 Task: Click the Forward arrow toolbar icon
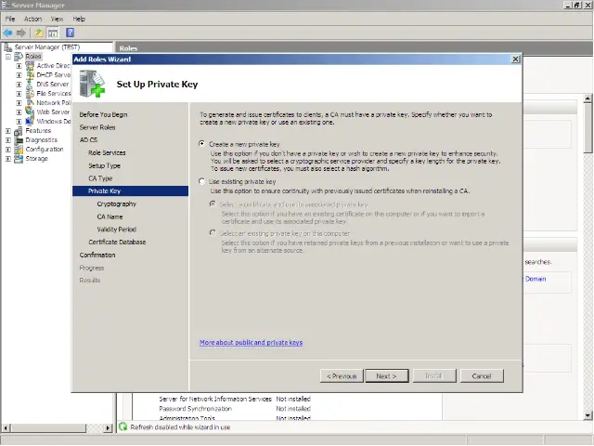(20, 33)
